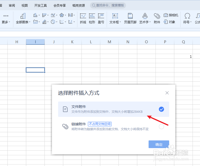Screen dimensions: 200x166
Task: Insert a stock candlestick chart
Action: pyautogui.click(x=70, y=15)
